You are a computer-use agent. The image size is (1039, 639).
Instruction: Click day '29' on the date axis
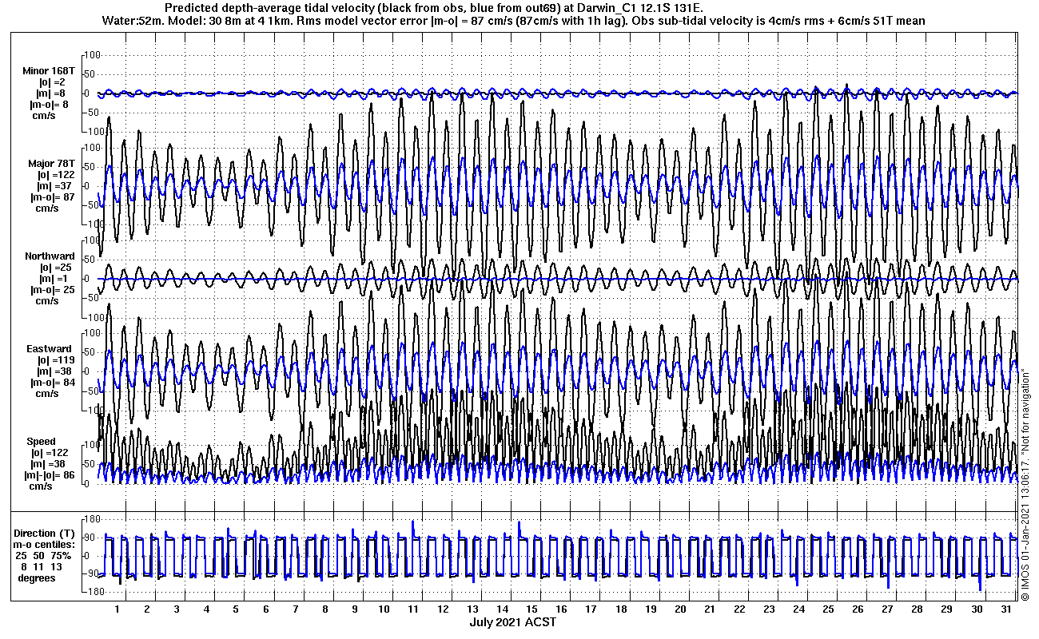point(946,609)
